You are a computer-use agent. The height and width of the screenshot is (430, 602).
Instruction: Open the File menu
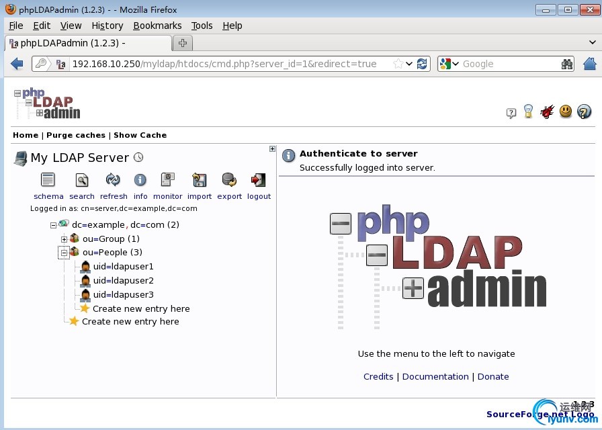pos(16,26)
